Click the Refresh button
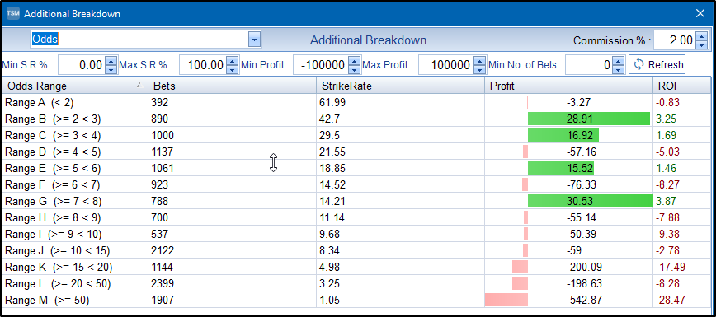 (657, 65)
